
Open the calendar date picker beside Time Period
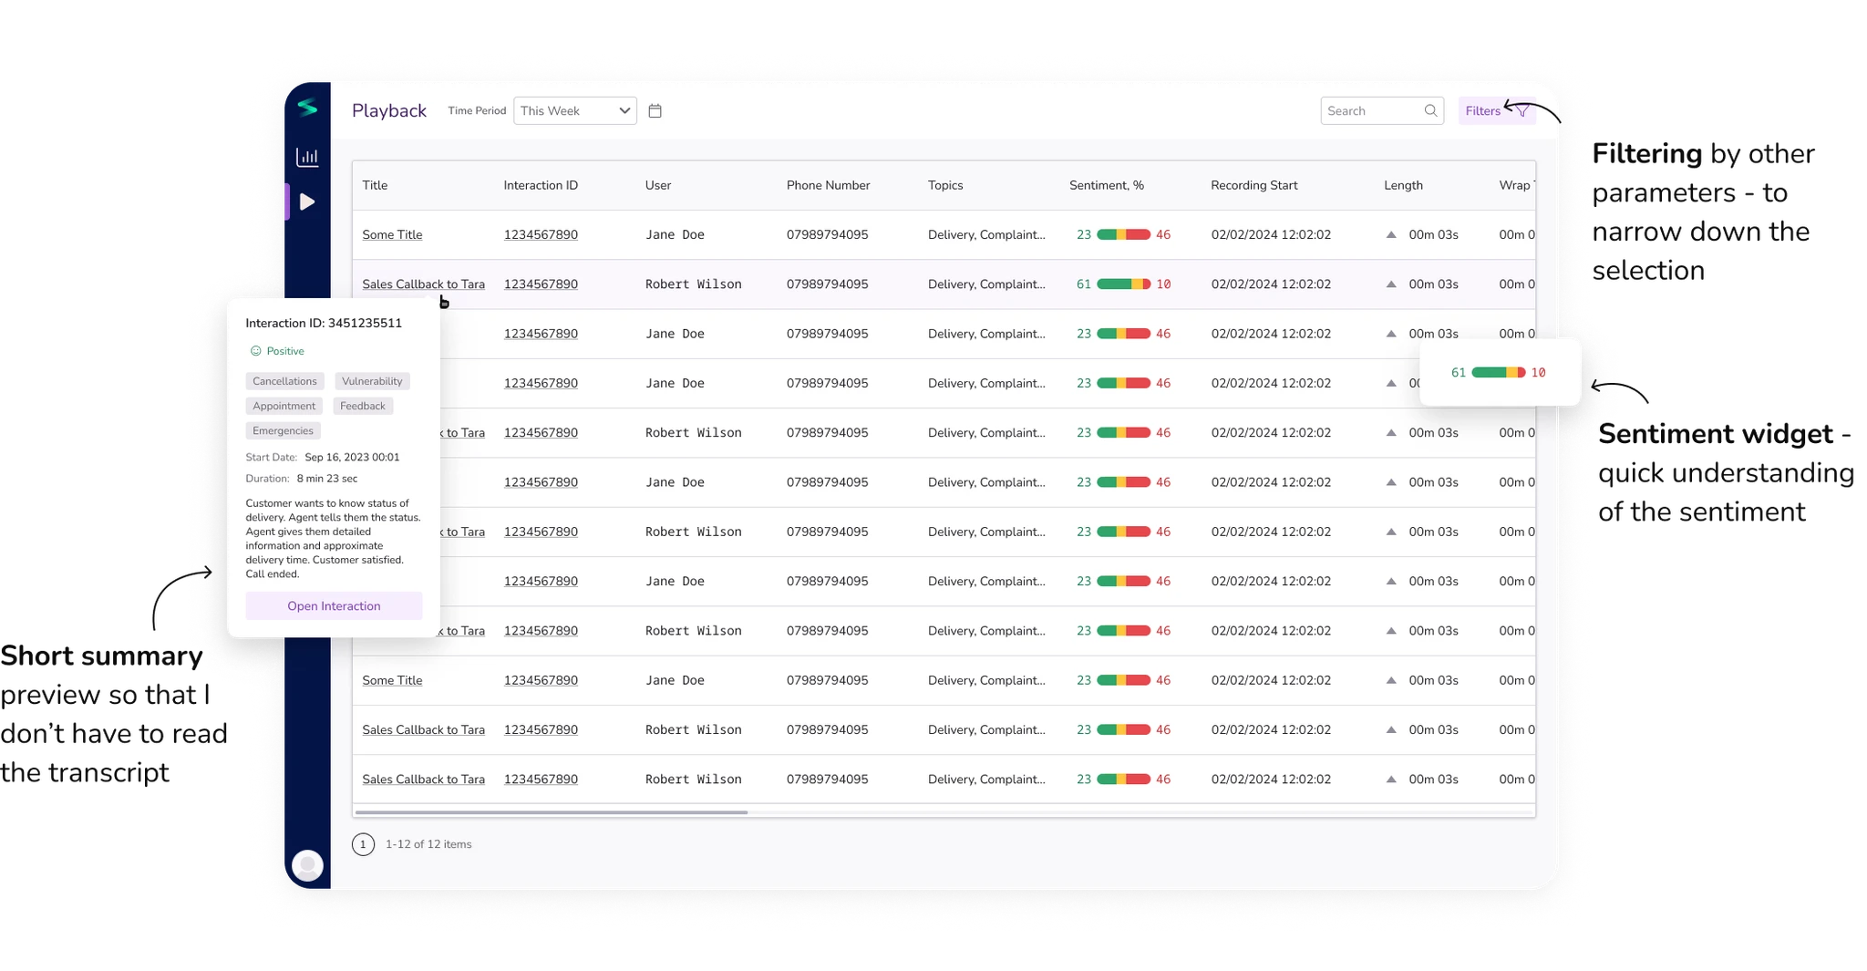pos(655,110)
